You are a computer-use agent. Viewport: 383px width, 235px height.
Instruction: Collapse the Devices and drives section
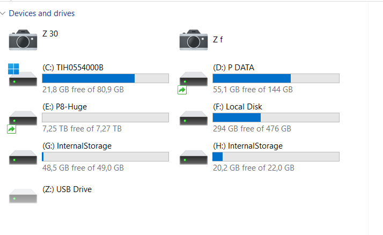tap(3, 13)
